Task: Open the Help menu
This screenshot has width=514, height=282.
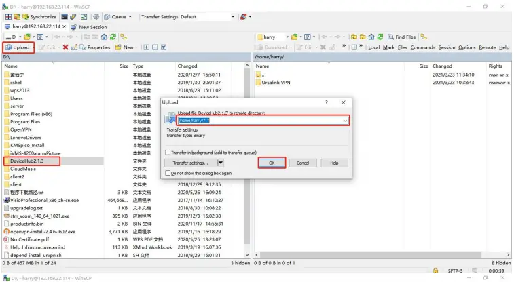Action: pos(504,47)
